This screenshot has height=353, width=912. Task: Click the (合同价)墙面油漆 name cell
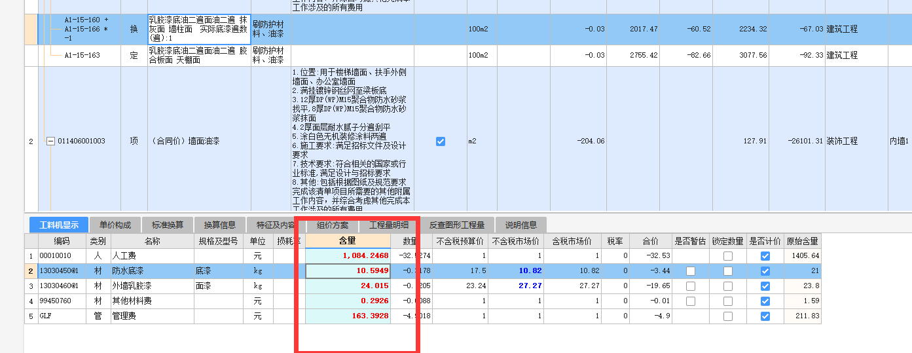199,141
